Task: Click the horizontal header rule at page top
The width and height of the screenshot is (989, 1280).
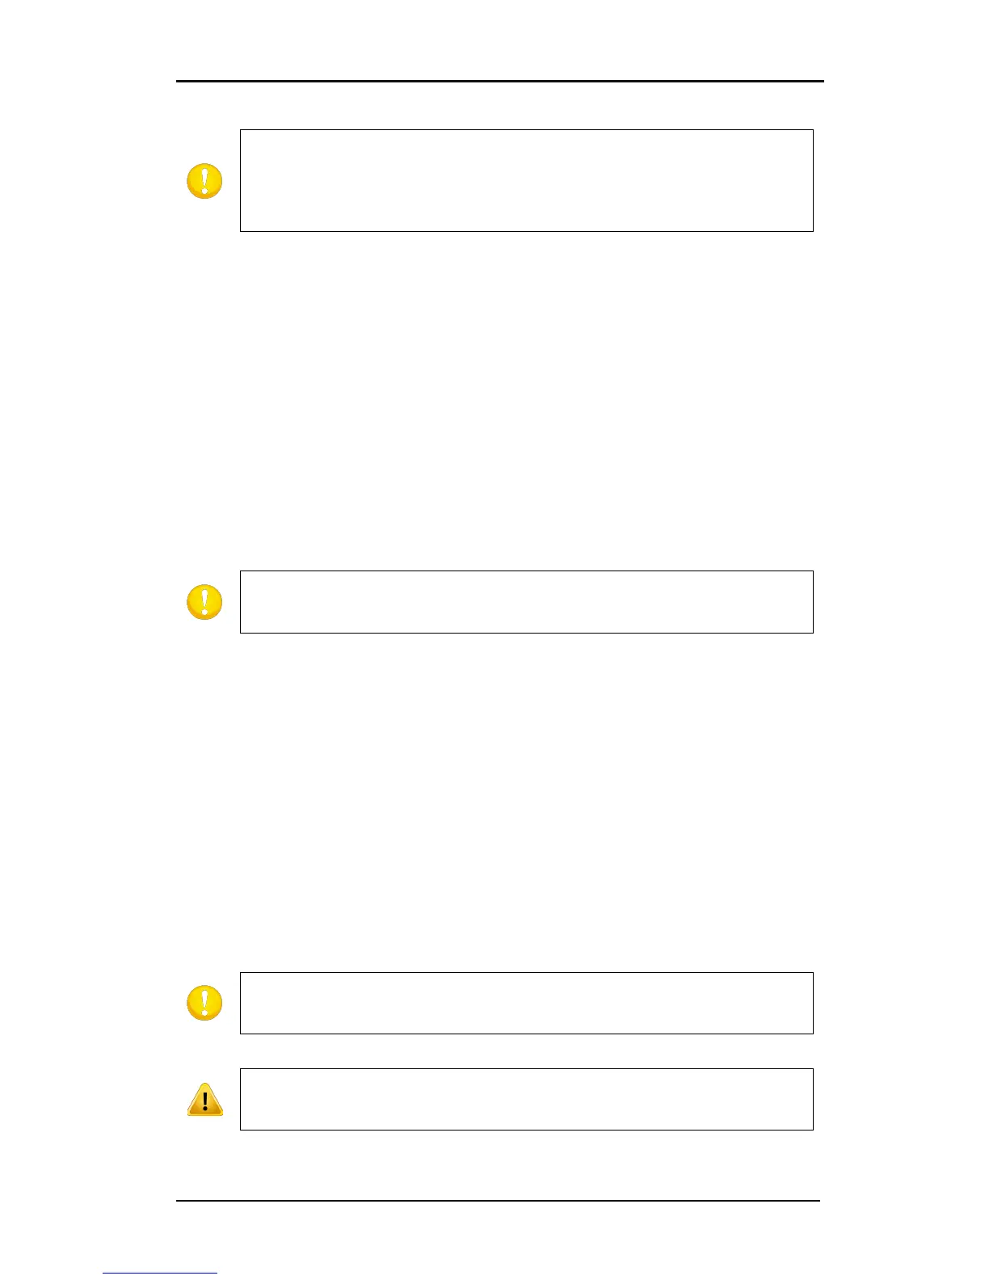Action: pos(499,81)
